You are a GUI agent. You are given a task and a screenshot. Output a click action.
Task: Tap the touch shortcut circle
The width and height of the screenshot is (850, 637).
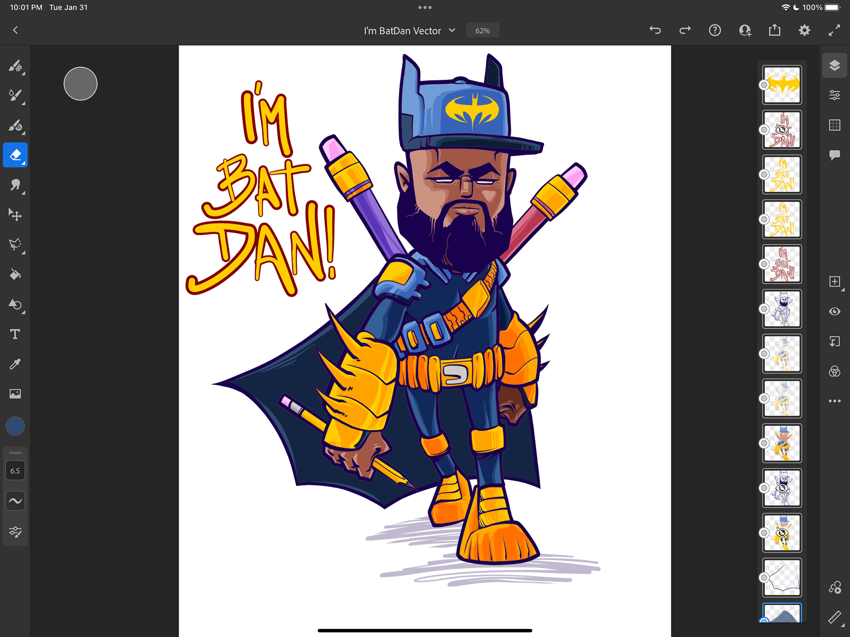click(81, 84)
